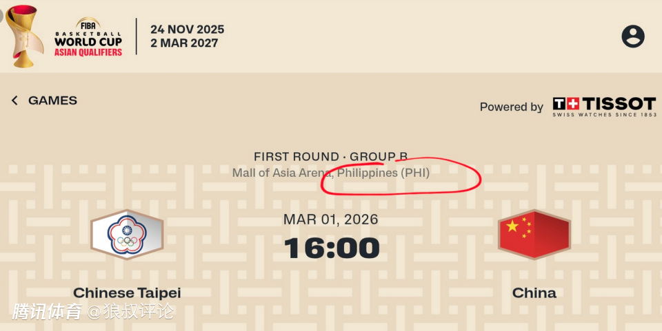
Task: Click the 2 MAR 2027 end date
Action: [184, 43]
